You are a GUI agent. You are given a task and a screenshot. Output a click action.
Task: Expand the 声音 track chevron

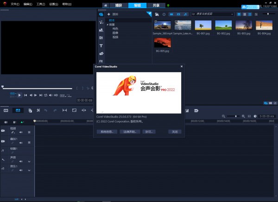[x=29, y=161]
